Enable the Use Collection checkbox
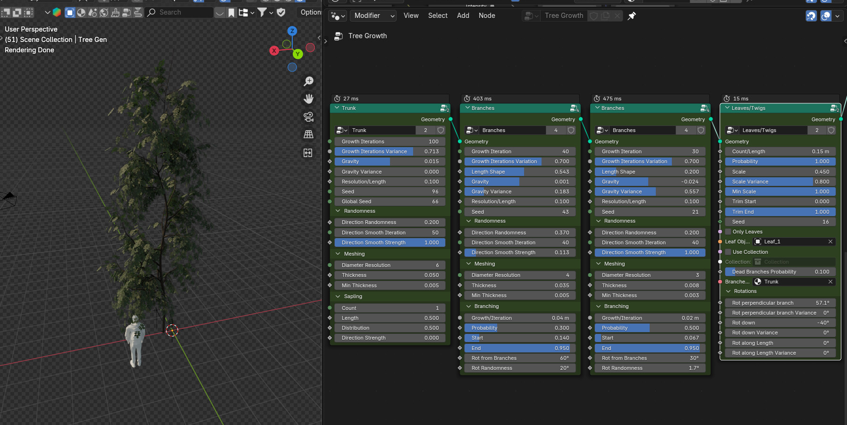The width and height of the screenshot is (847, 425). coord(728,252)
